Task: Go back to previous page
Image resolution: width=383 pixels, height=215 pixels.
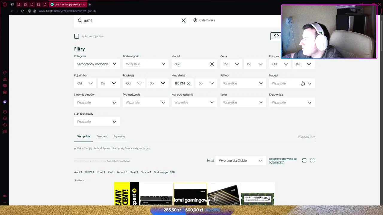Action: click(x=12, y=11)
